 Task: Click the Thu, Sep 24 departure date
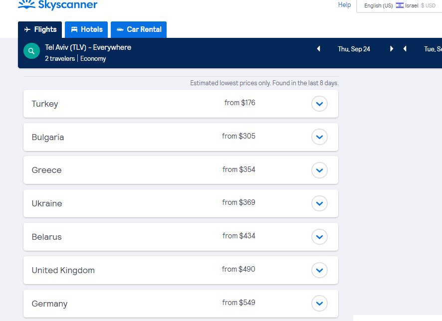tap(354, 49)
